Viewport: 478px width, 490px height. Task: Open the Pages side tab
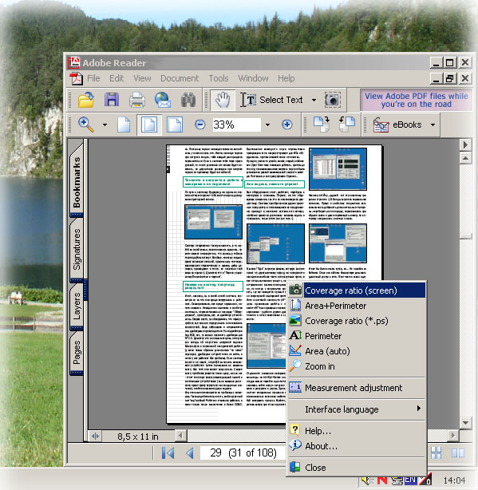77,353
